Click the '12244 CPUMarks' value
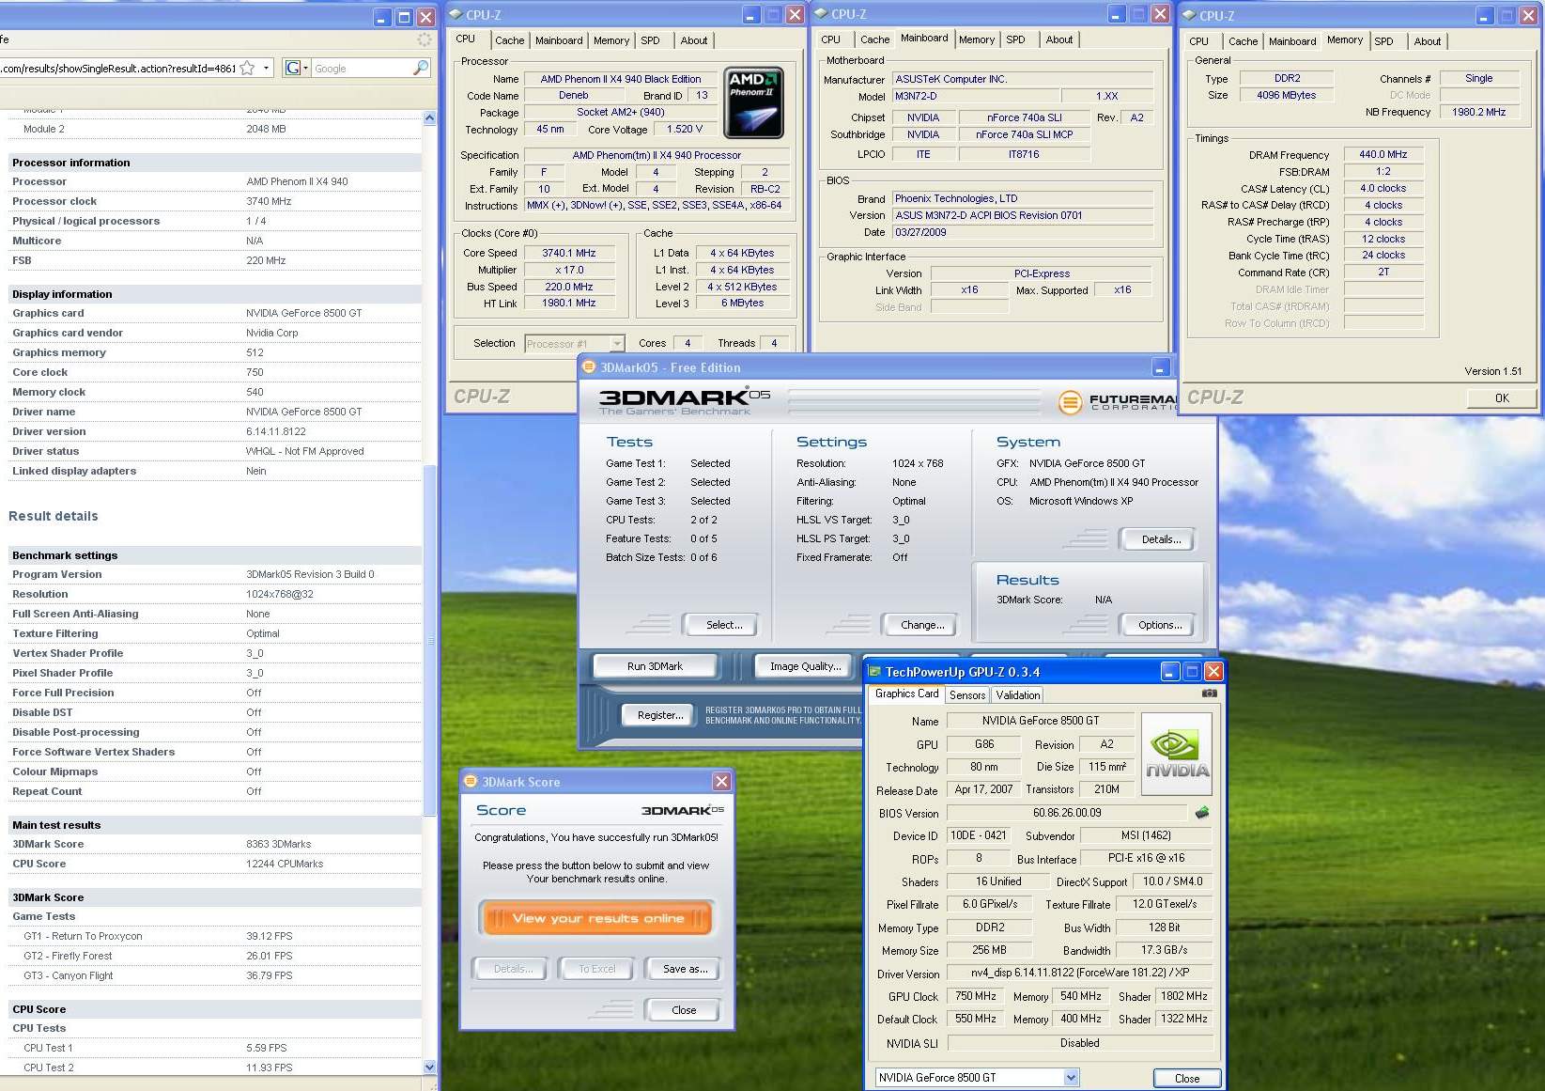The height and width of the screenshot is (1091, 1545). (284, 864)
